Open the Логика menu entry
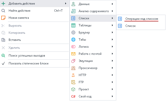The width and height of the screenshot is (166, 102). pyautogui.click(x=84, y=47)
